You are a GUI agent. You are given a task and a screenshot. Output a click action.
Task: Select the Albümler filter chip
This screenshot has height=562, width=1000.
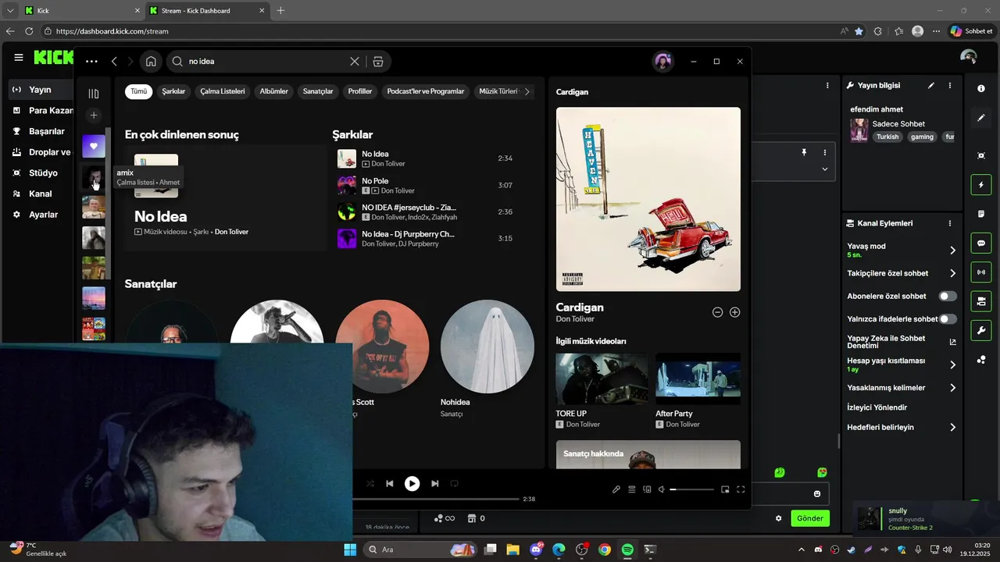[x=274, y=91]
